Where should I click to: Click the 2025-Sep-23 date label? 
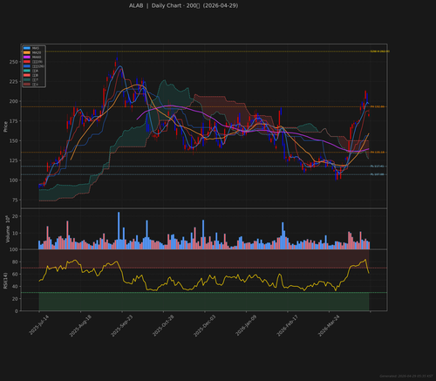pos(122,325)
